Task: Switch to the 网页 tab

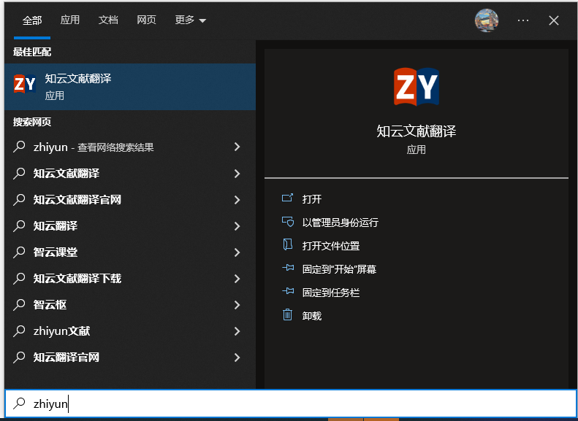Action: tap(147, 20)
